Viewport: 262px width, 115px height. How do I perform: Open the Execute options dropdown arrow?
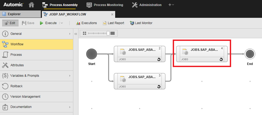62,23
